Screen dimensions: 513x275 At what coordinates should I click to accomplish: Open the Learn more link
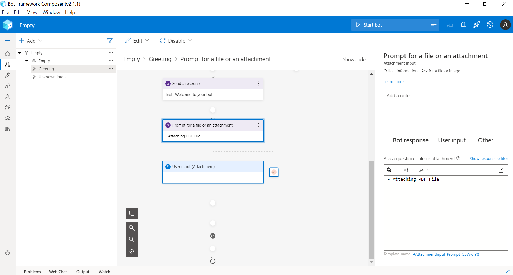coord(393,82)
